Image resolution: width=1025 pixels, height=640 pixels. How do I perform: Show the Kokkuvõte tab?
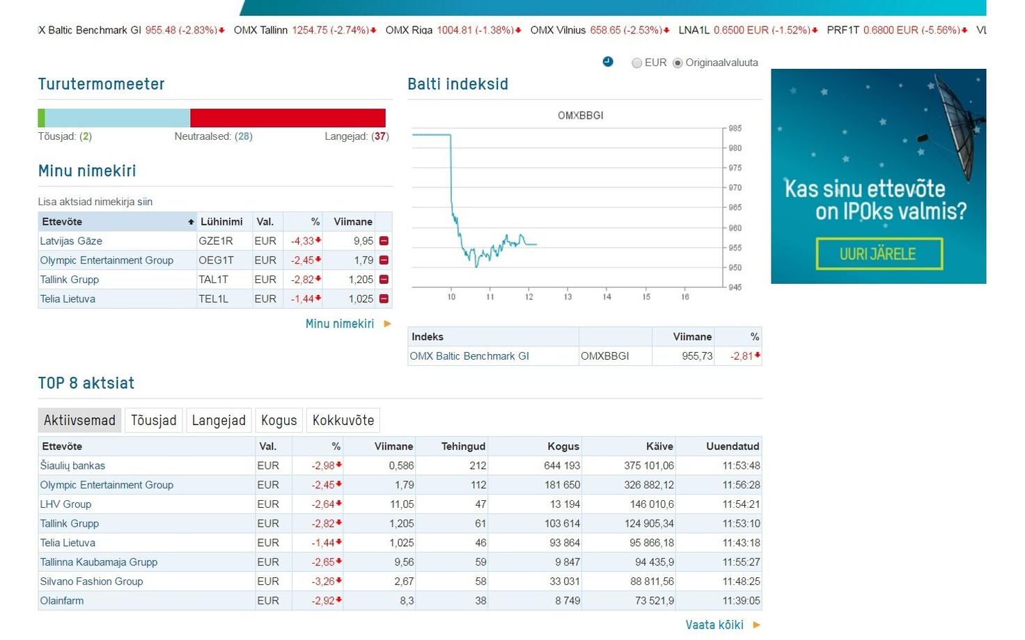(343, 420)
